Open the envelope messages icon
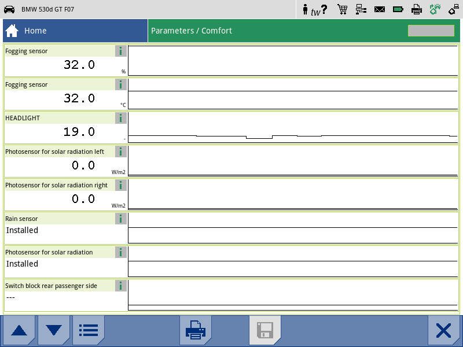463x347 pixels. coord(379,9)
